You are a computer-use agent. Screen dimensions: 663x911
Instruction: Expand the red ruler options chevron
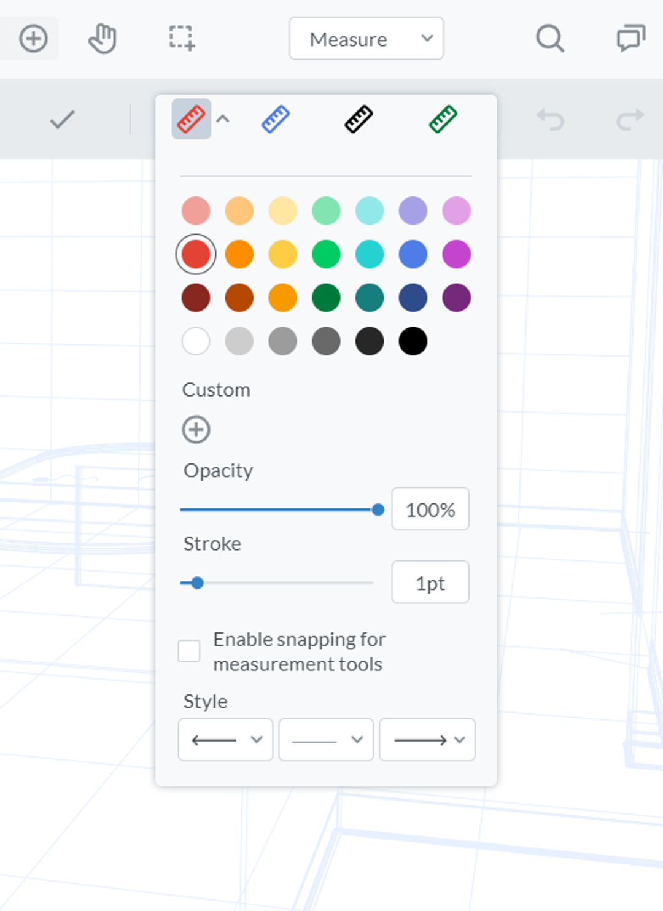tap(223, 119)
